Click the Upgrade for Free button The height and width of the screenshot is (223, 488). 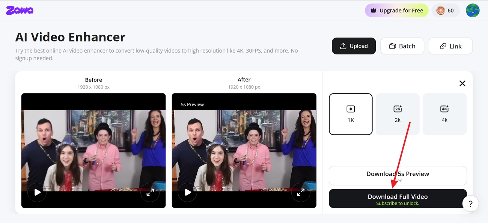397,11
